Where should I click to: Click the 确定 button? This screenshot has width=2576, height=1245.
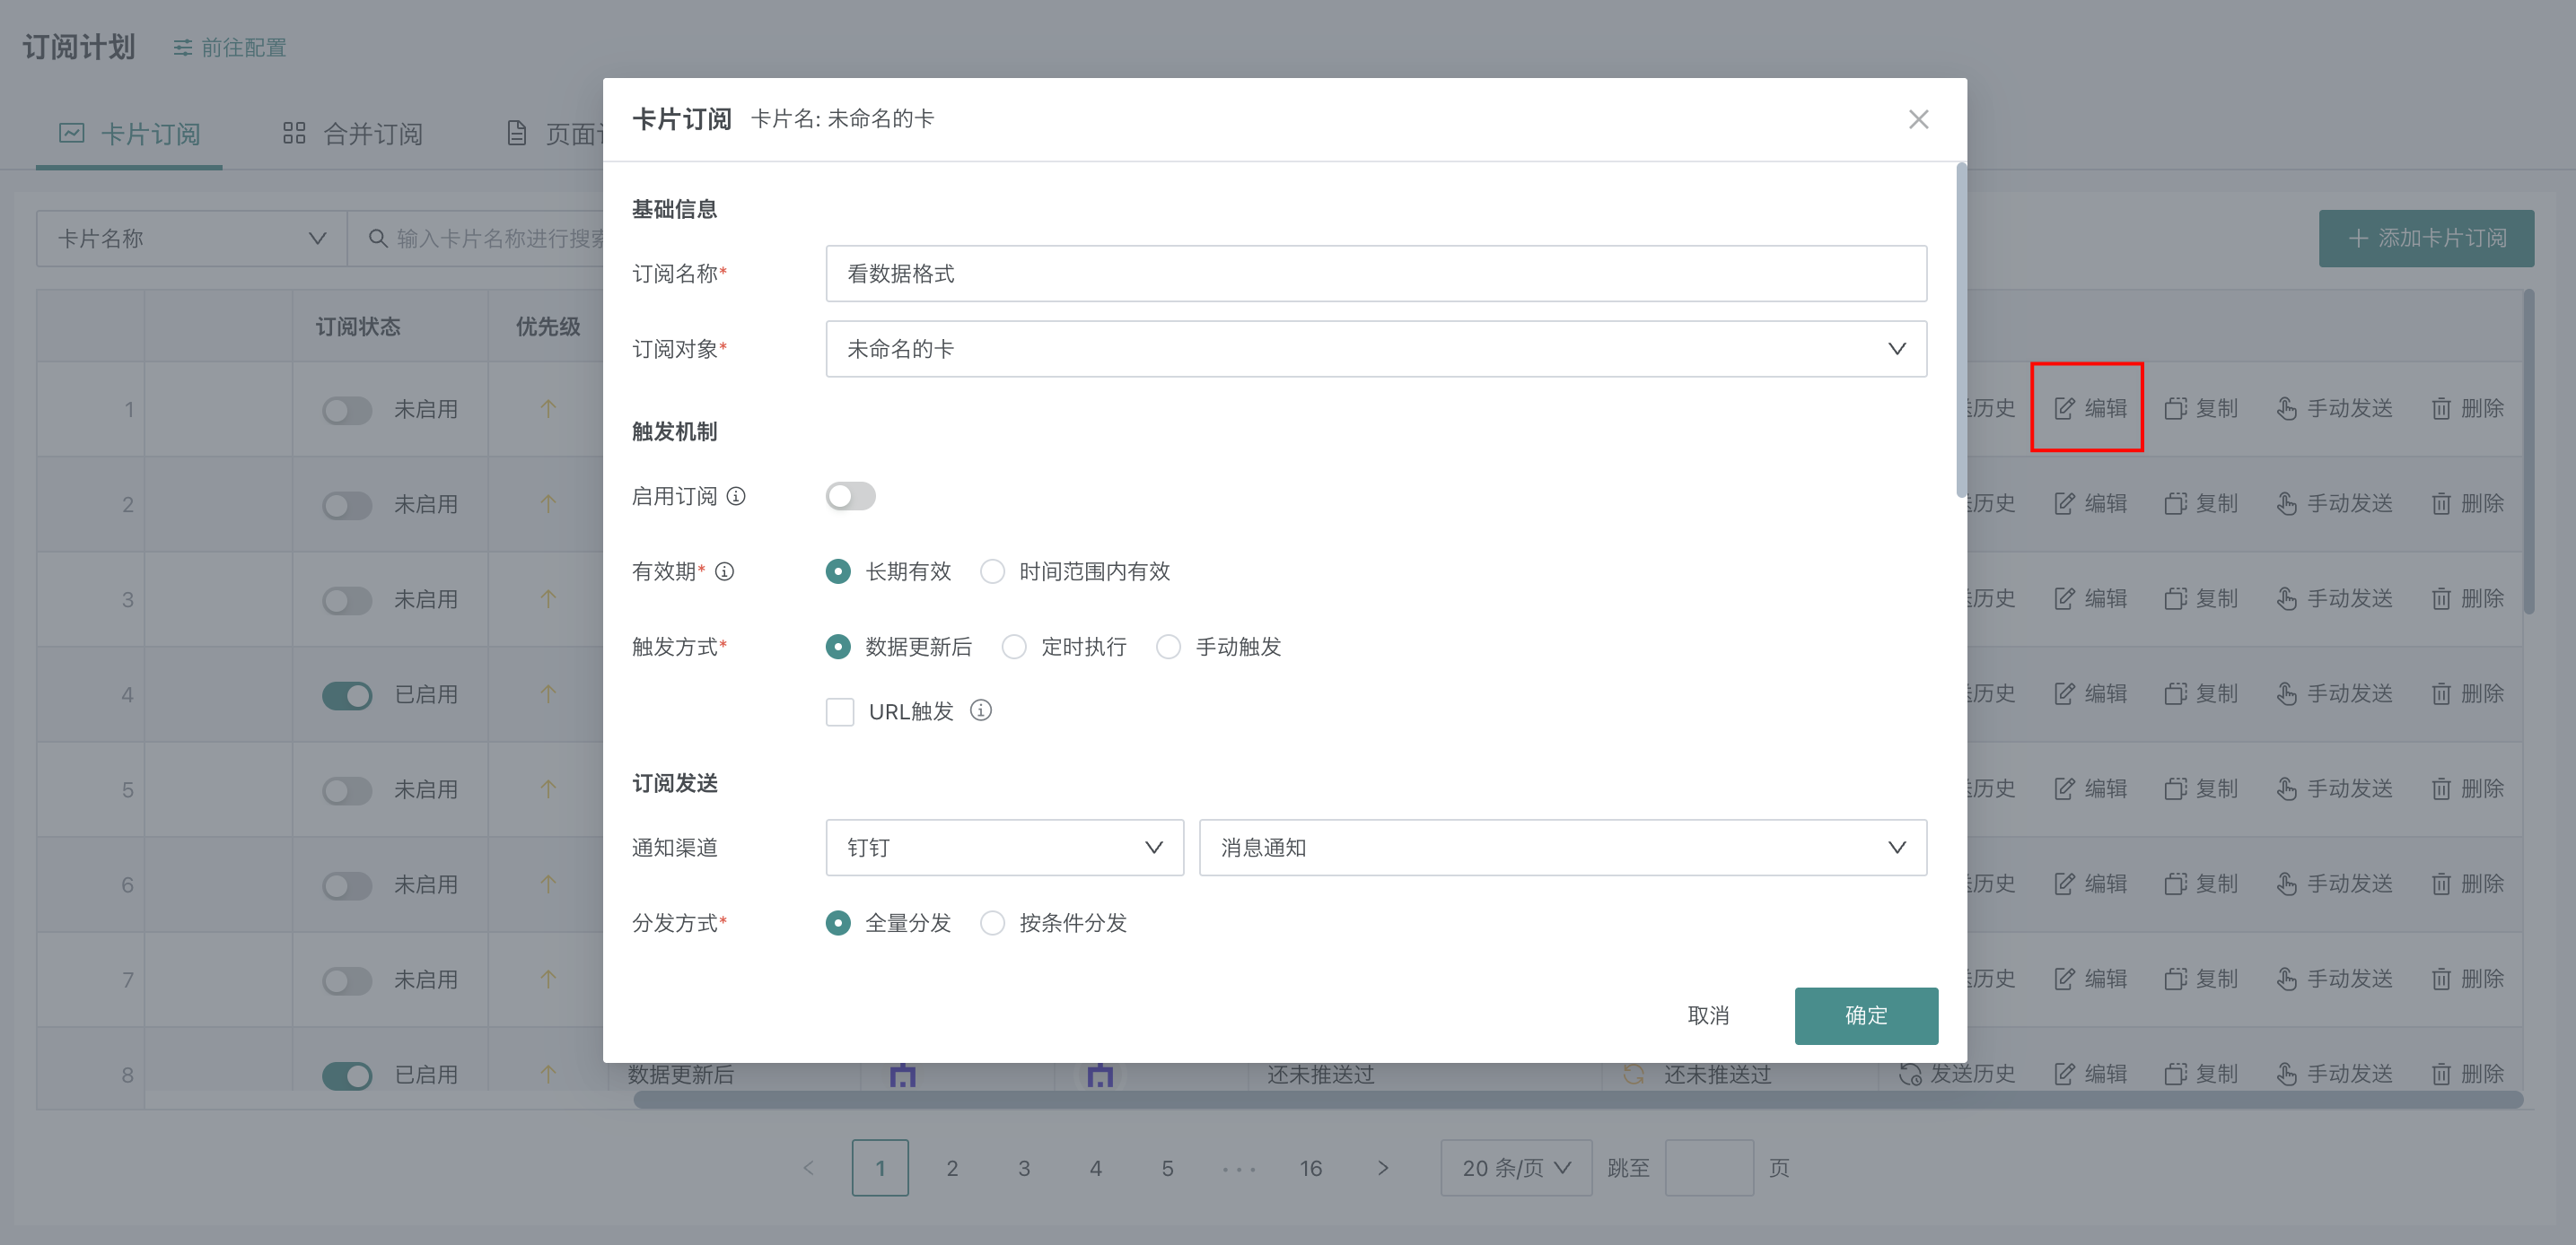[x=1865, y=1014]
